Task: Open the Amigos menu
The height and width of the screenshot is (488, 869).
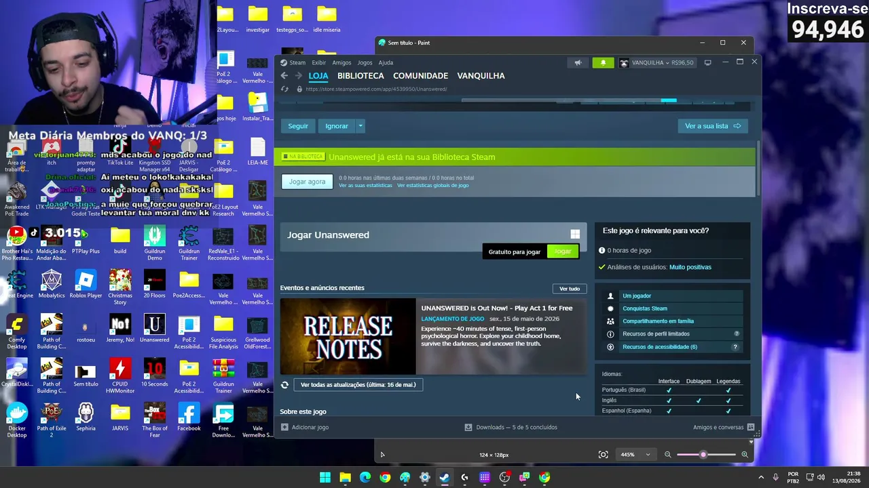Action: pyautogui.click(x=341, y=63)
